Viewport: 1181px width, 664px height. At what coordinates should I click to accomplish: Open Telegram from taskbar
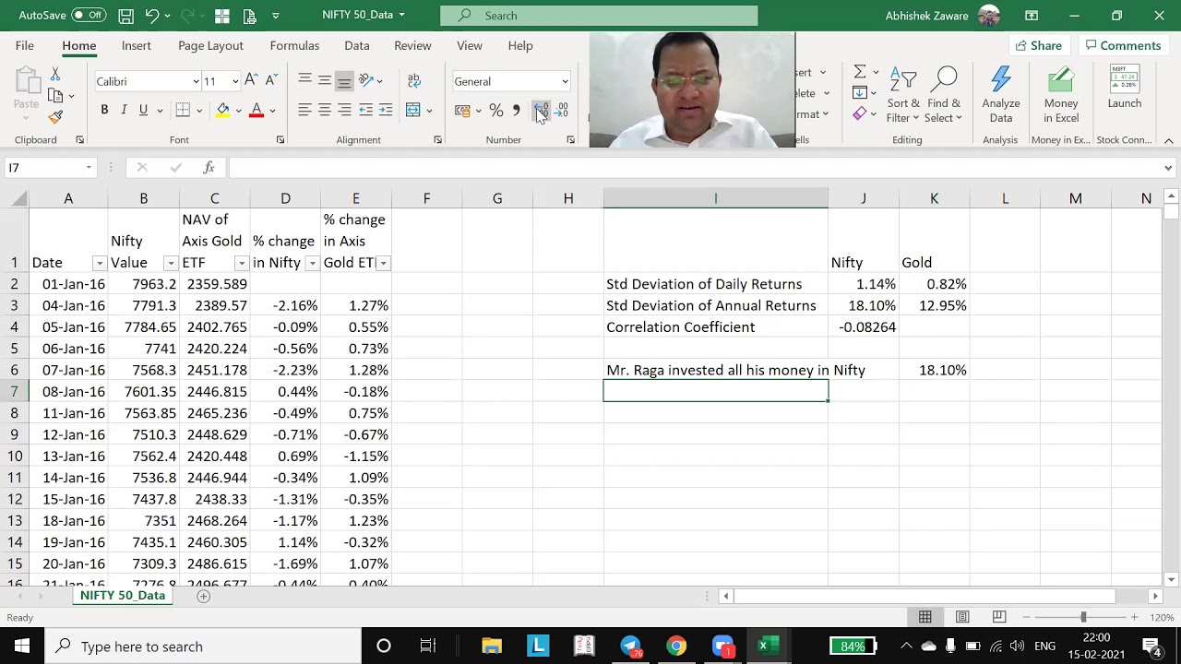[x=630, y=646]
